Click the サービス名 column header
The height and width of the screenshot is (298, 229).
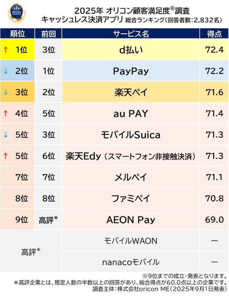(x=131, y=34)
